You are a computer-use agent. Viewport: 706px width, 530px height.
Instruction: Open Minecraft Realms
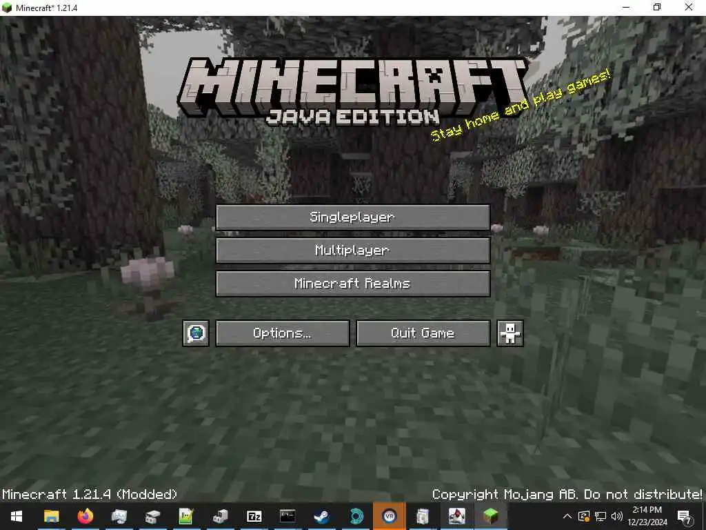(x=352, y=284)
